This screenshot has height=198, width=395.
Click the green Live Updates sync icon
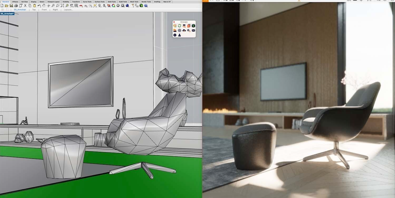coord(179,26)
